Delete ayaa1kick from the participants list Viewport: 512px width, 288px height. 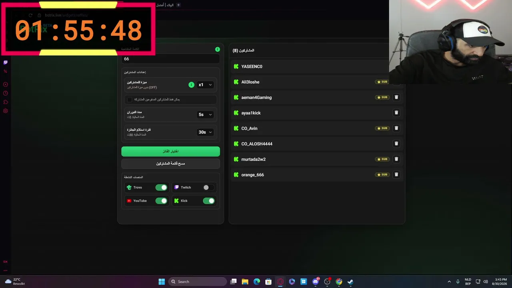click(396, 113)
